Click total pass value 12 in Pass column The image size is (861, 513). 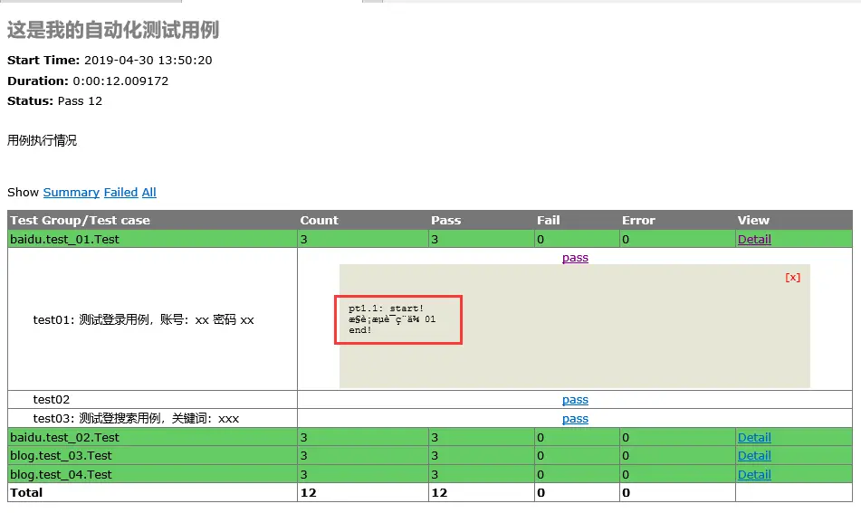tap(439, 493)
